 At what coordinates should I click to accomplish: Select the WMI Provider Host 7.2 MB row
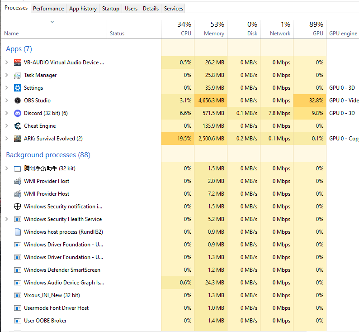(179, 194)
